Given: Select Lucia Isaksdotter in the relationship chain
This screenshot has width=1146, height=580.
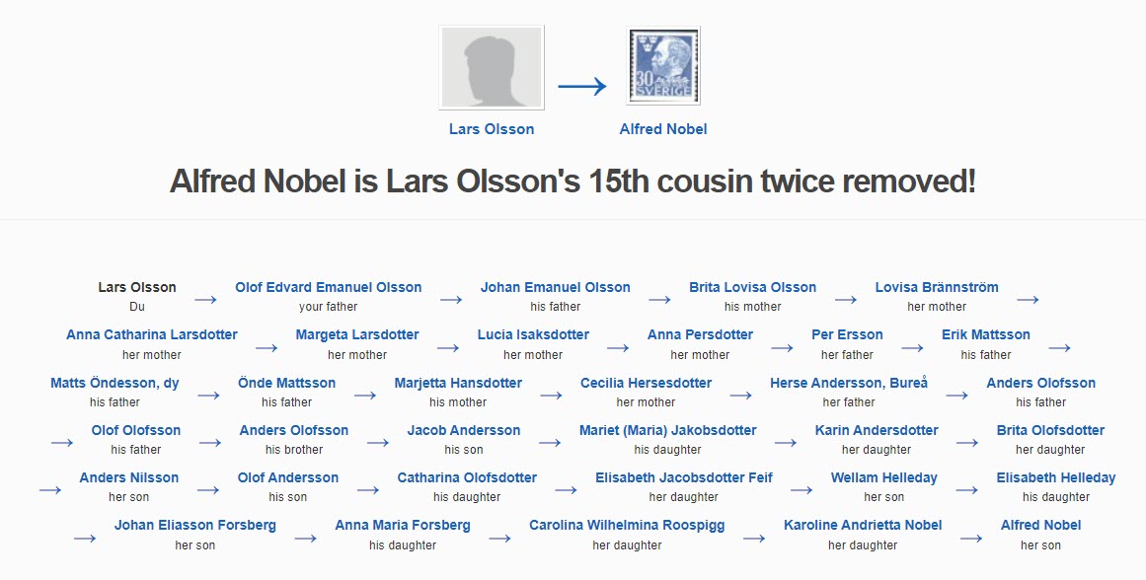Looking at the screenshot, I should 533,335.
